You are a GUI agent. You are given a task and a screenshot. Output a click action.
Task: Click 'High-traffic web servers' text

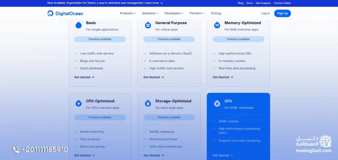pyautogui.click(x=166, y=68)
